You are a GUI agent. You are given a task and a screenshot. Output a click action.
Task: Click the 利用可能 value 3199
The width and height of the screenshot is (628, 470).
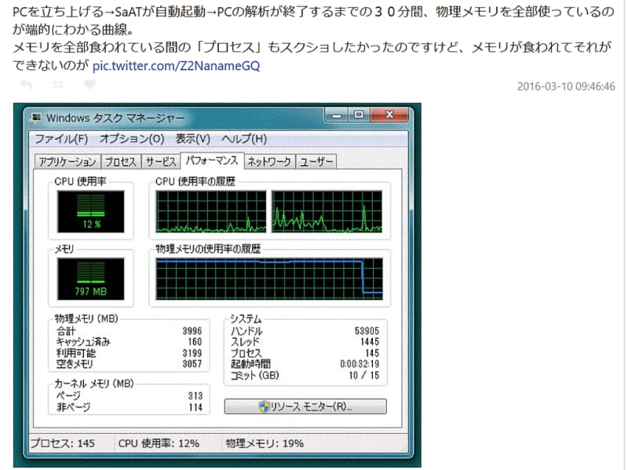[x=192, y=353]
